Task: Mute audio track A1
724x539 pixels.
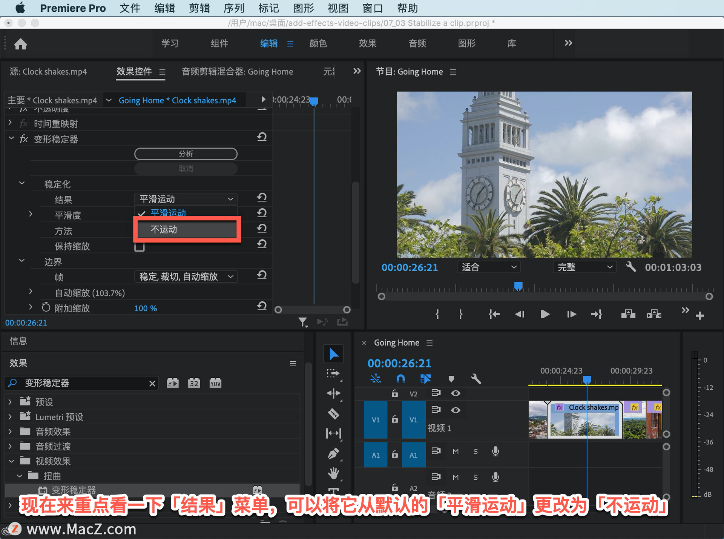Action: pyautogui.click(x=456, y=451)
